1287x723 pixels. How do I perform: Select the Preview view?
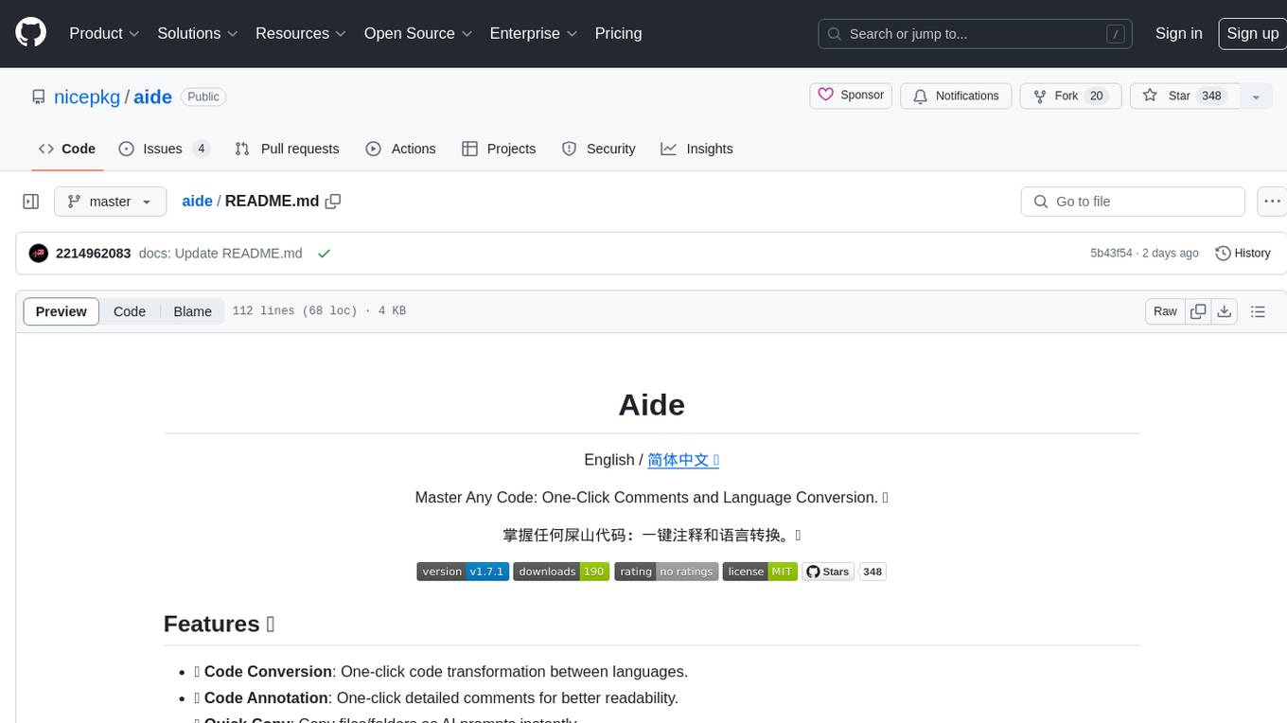click(62, 311)
